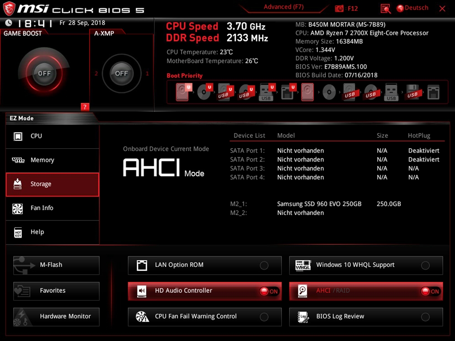Click the clock icon beside the time
This screenshot has height=341, width=455.
[9, 23]
